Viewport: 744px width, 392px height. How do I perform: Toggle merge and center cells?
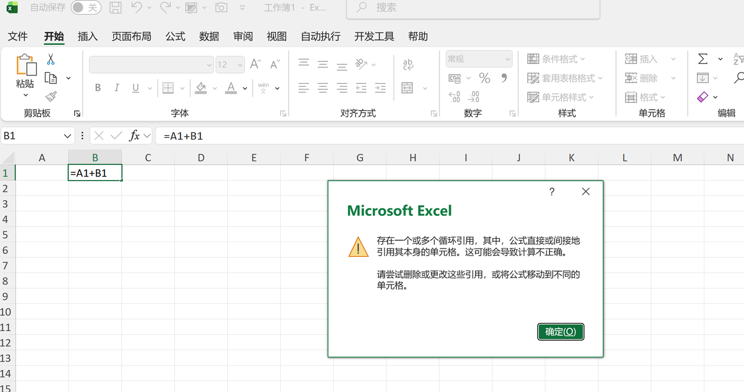[407, 88]
